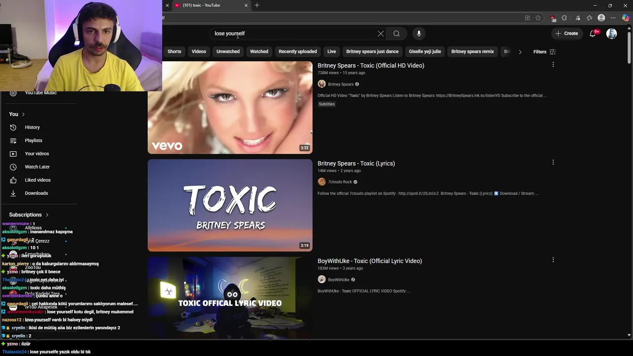Open browser Settings and more menu
Viewport: 633px width, 356px height.
613,18
